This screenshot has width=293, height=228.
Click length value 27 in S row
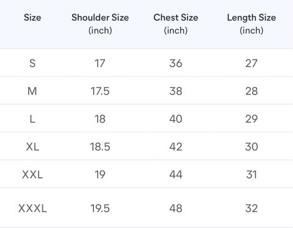pos(251,63)
